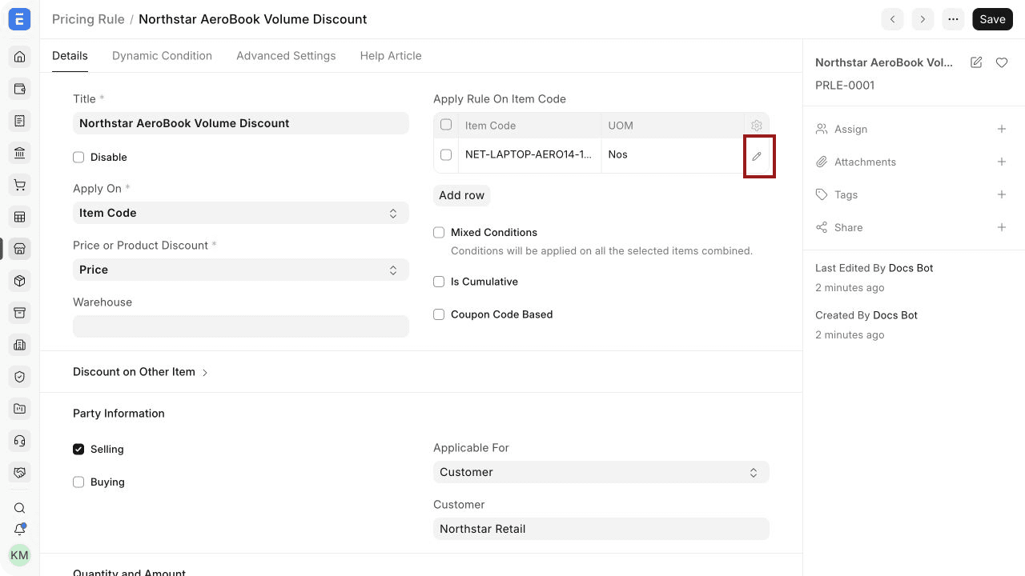Open the search magnifier in the sidebar
The width and height of the screenshot is (1025, 576).
(20, 508)
